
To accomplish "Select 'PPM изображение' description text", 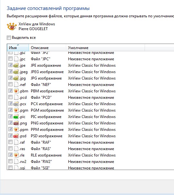I will coord(47,130).
